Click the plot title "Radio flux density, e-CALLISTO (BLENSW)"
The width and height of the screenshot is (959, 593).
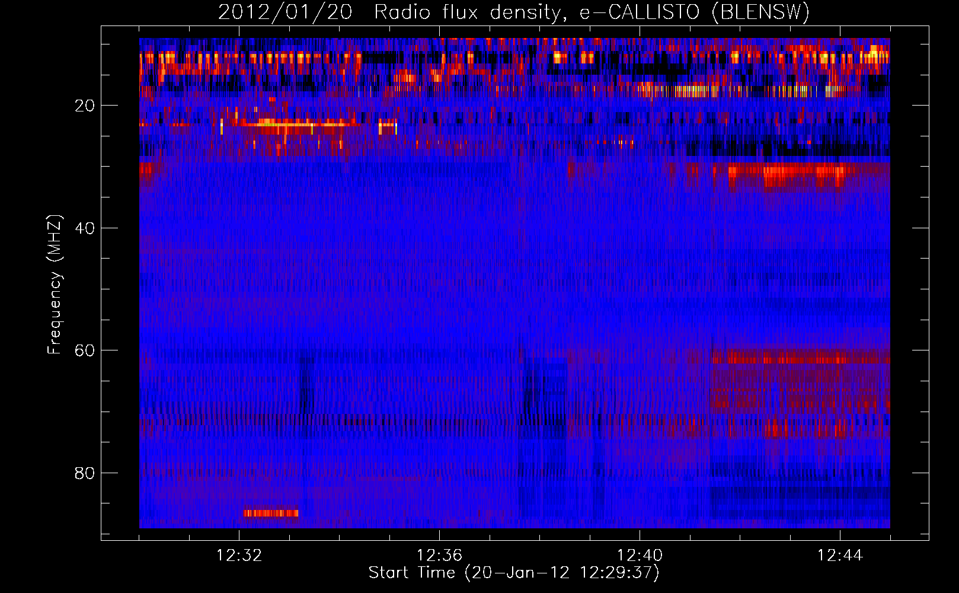coord(592,12)
